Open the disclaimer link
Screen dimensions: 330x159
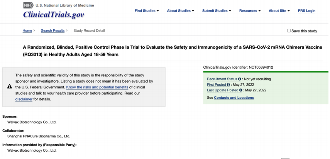24,99
